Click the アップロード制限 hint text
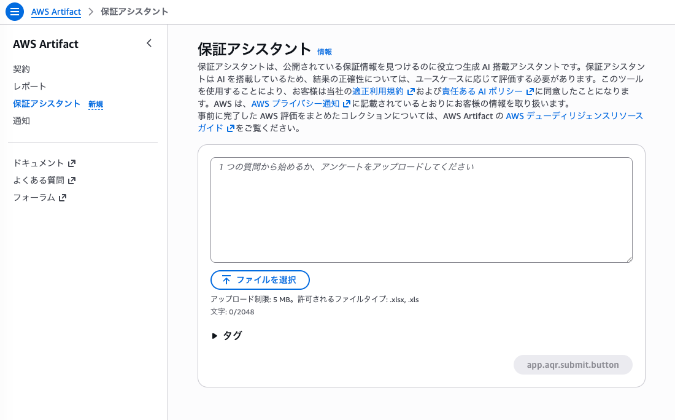 [314, 300]
